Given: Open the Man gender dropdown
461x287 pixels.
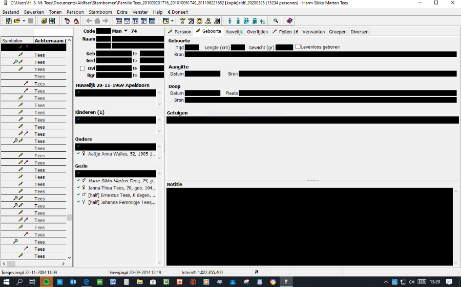Looking at the screenshot, I should (x=125, y=31).
